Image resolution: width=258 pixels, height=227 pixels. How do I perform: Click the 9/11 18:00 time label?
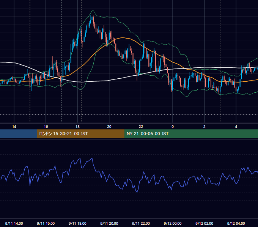77,223
